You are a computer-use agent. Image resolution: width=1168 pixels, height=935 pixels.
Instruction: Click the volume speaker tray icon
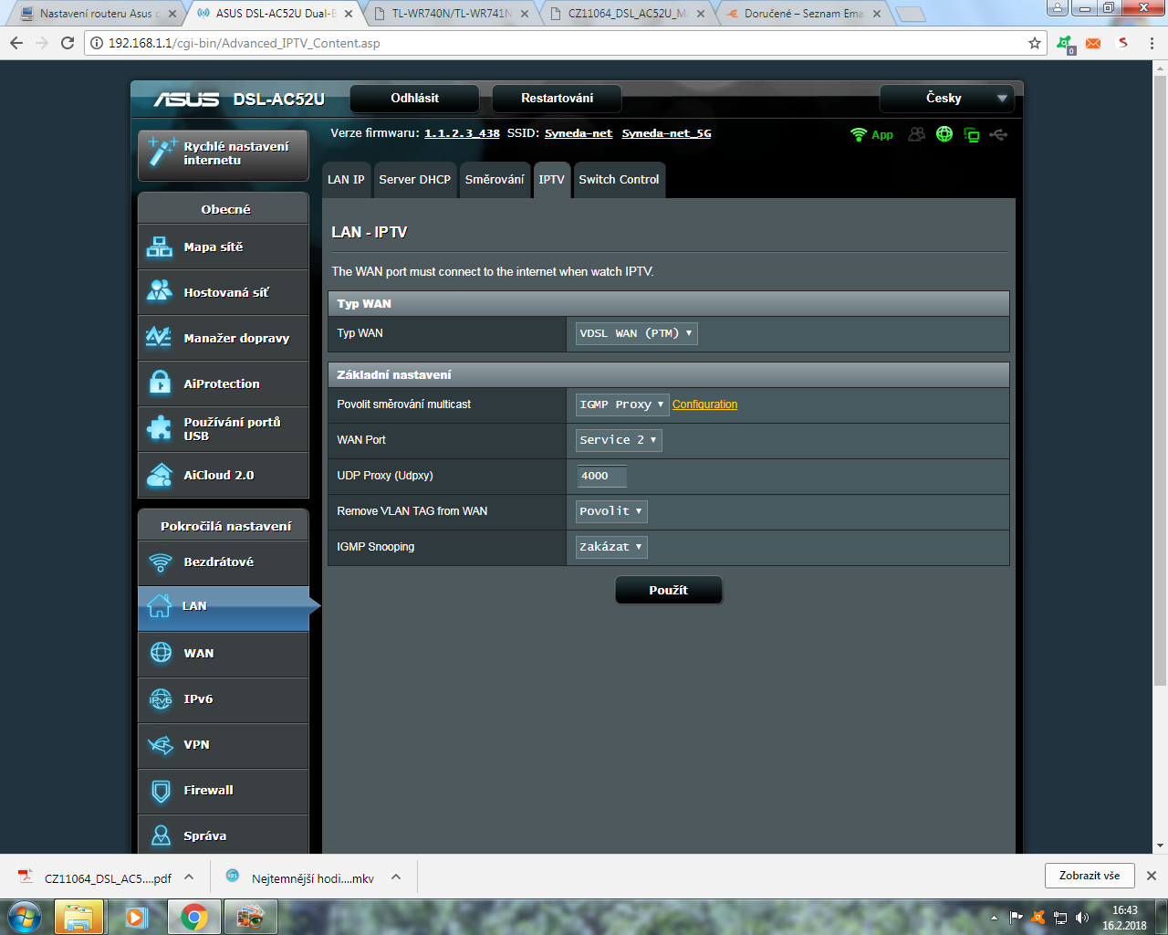click(1082, 918)
